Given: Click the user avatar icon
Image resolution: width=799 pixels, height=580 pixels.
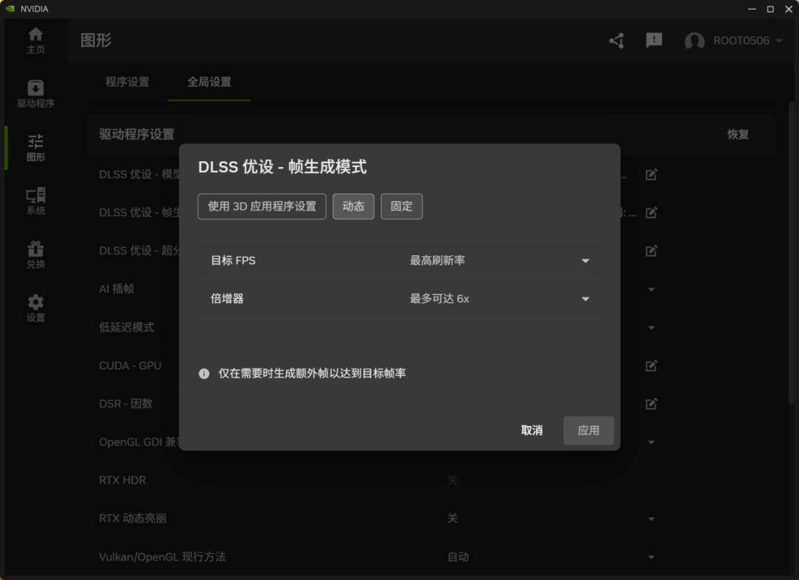Looking at the screenshot, I should pyautogui.click(x=694, y=41).
